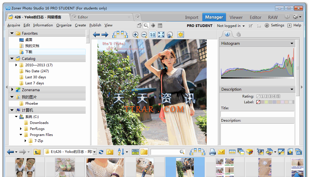309x177 pixels.
Task: Go to previous image with blue left arrow in preview
Action: [96, 35]
